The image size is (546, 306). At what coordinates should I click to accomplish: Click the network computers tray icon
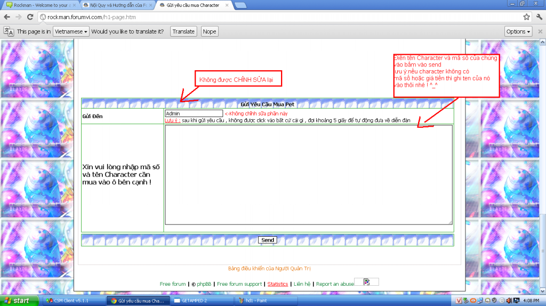point(480,301)
